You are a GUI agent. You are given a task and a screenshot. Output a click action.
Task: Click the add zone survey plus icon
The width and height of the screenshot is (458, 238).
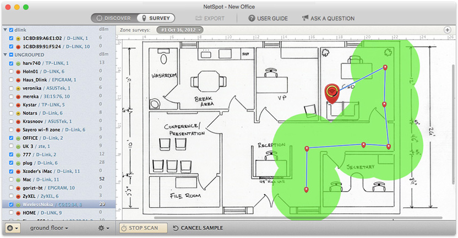[447, 30]
